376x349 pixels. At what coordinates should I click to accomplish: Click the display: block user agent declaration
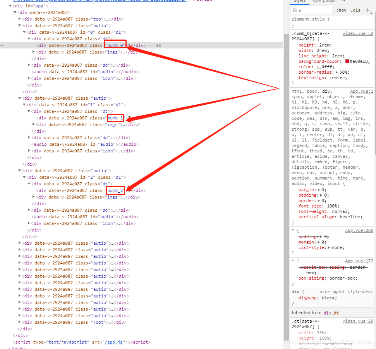pos(318,298)
